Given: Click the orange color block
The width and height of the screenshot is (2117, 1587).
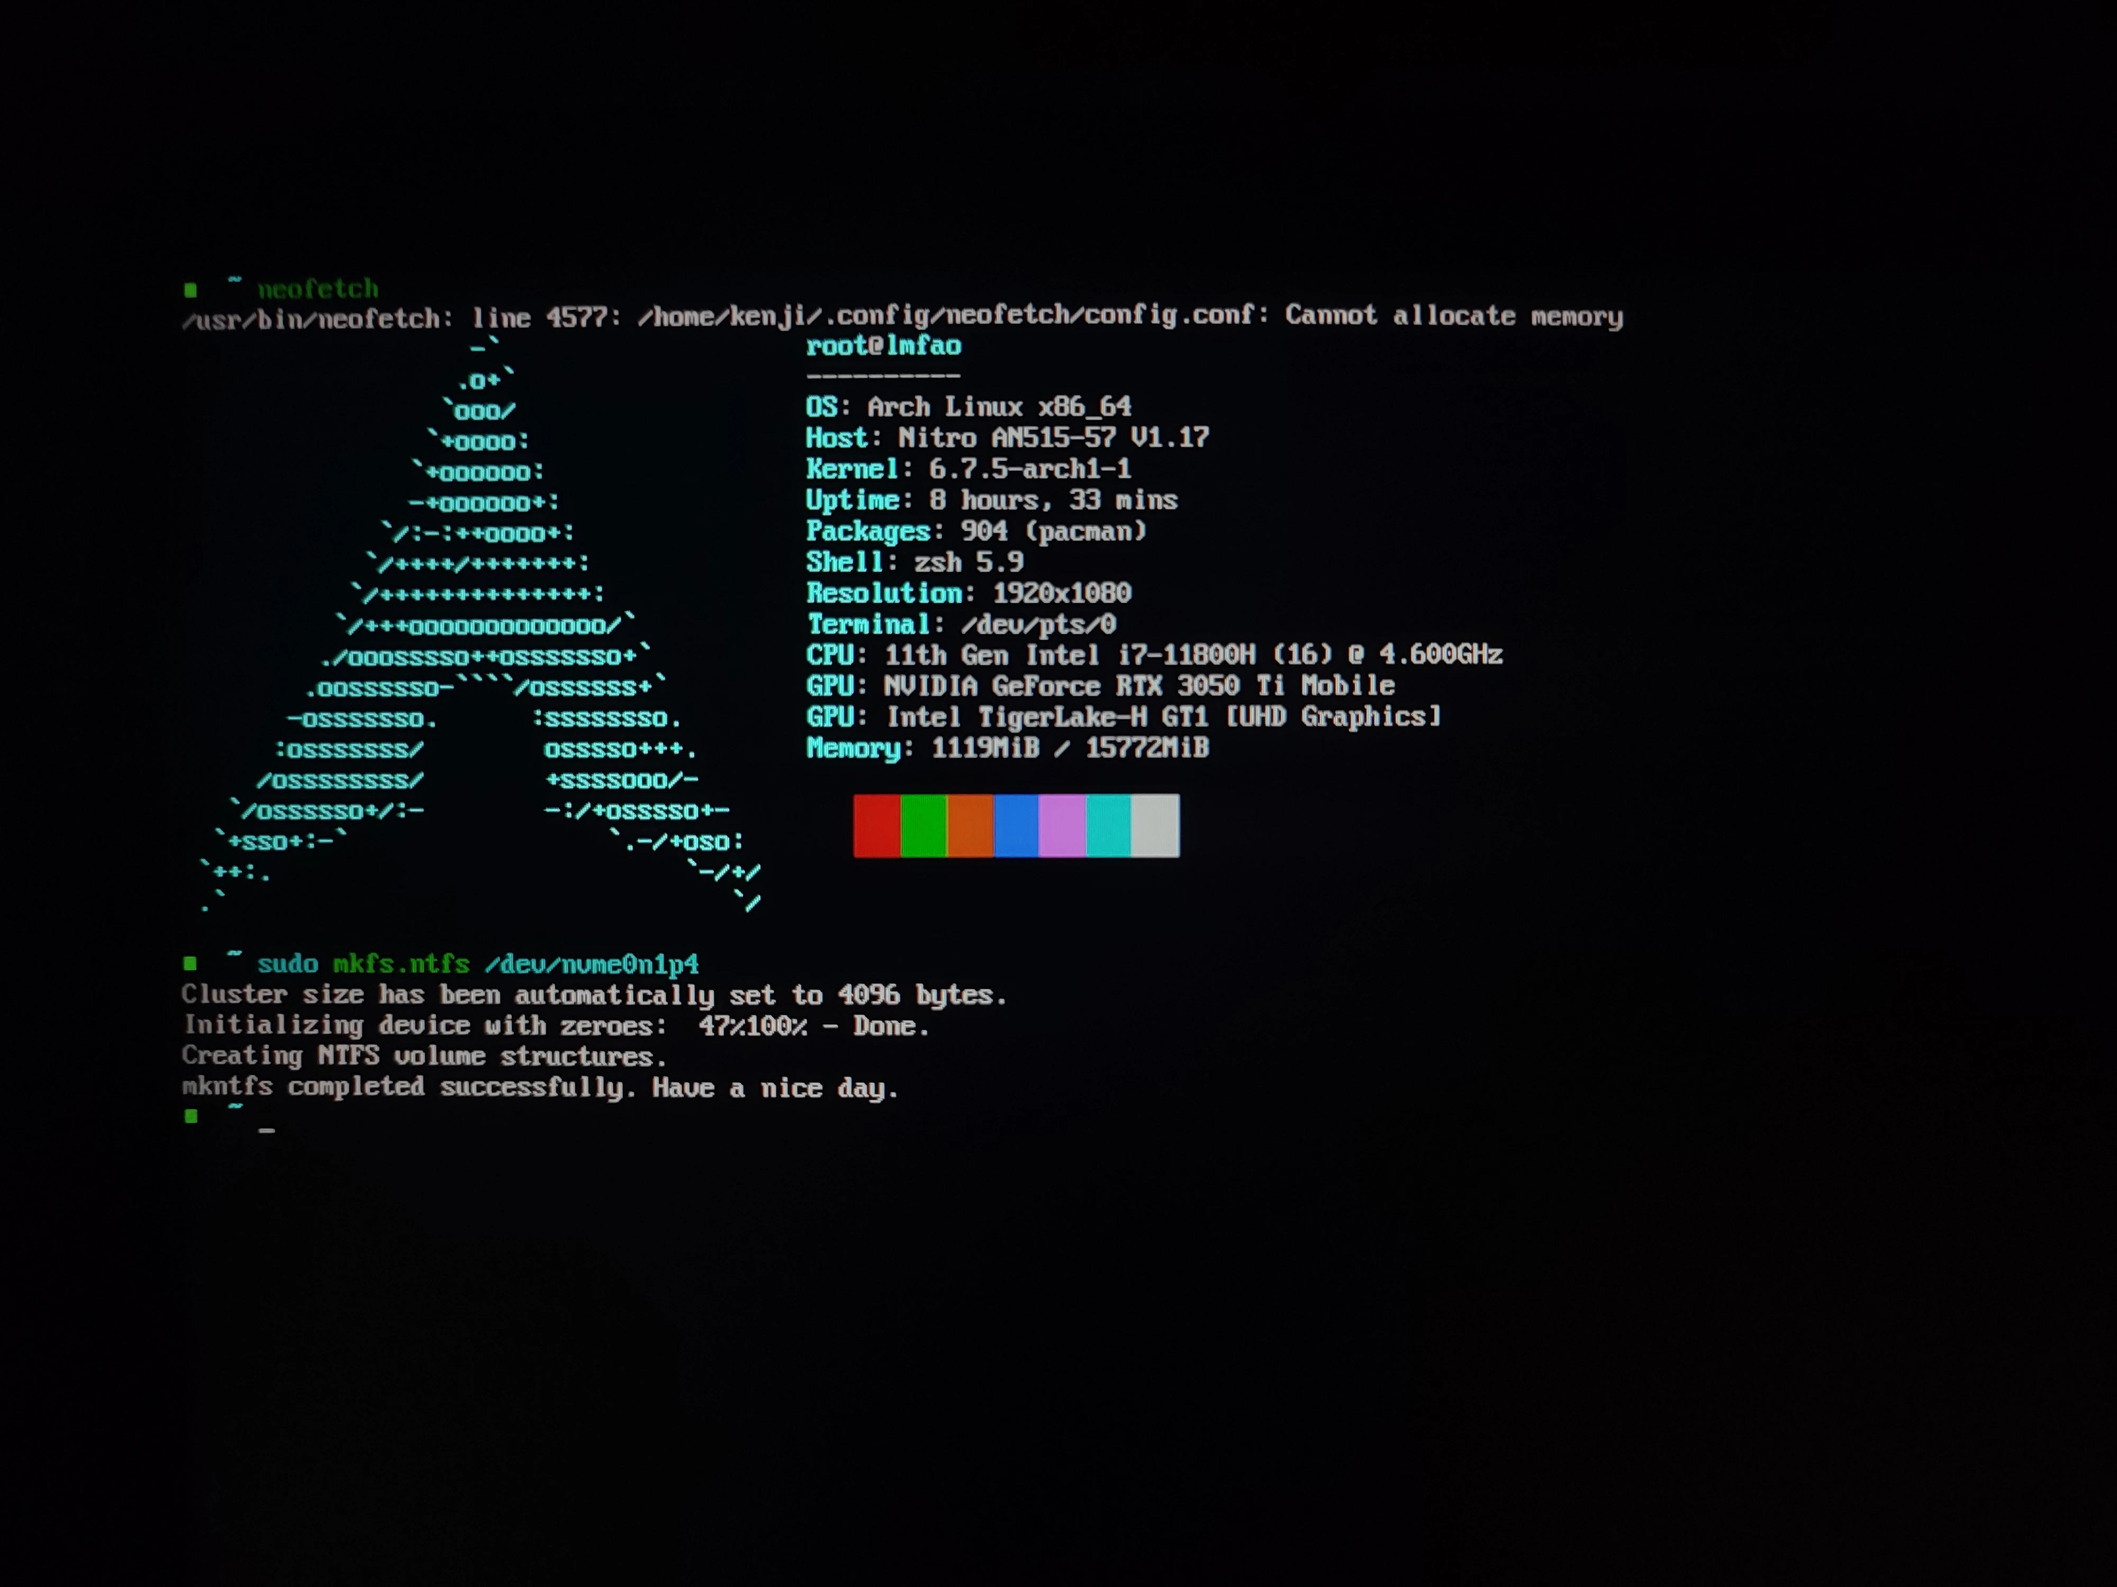Looking at the screenshot, I should pyautogui.click(x=971, y=826).
